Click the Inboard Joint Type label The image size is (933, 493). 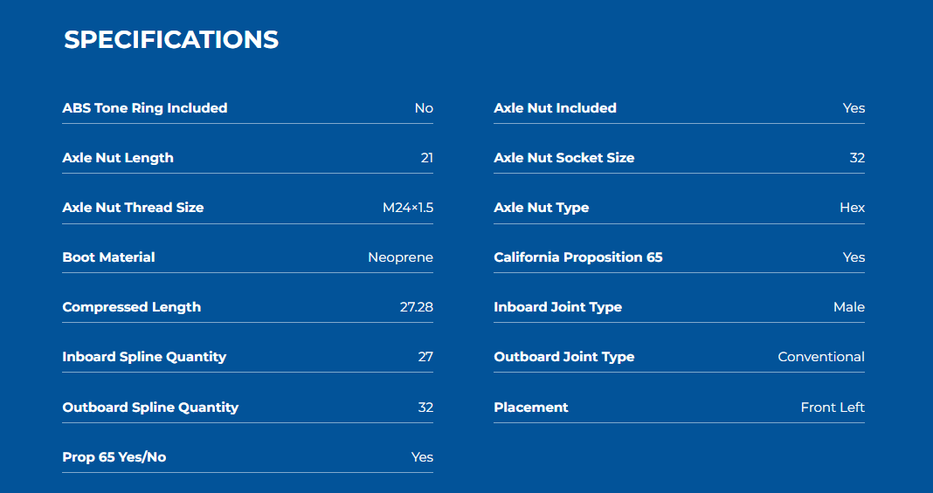tap(557, 307)
